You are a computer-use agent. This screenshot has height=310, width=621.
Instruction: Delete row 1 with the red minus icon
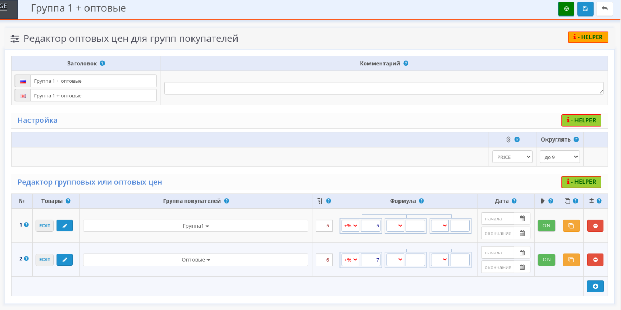(x=595, y=226)
